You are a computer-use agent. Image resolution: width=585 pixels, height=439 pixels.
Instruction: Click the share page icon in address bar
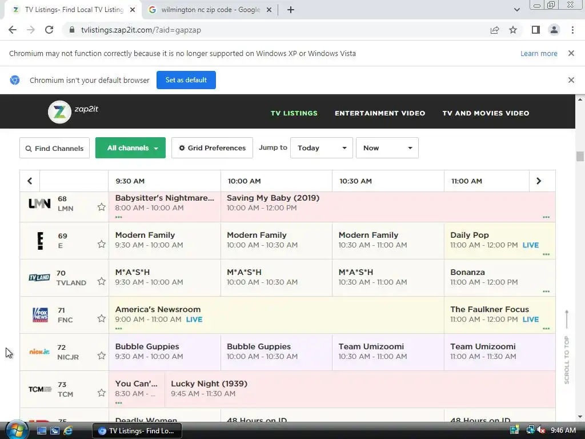(495, 30)
